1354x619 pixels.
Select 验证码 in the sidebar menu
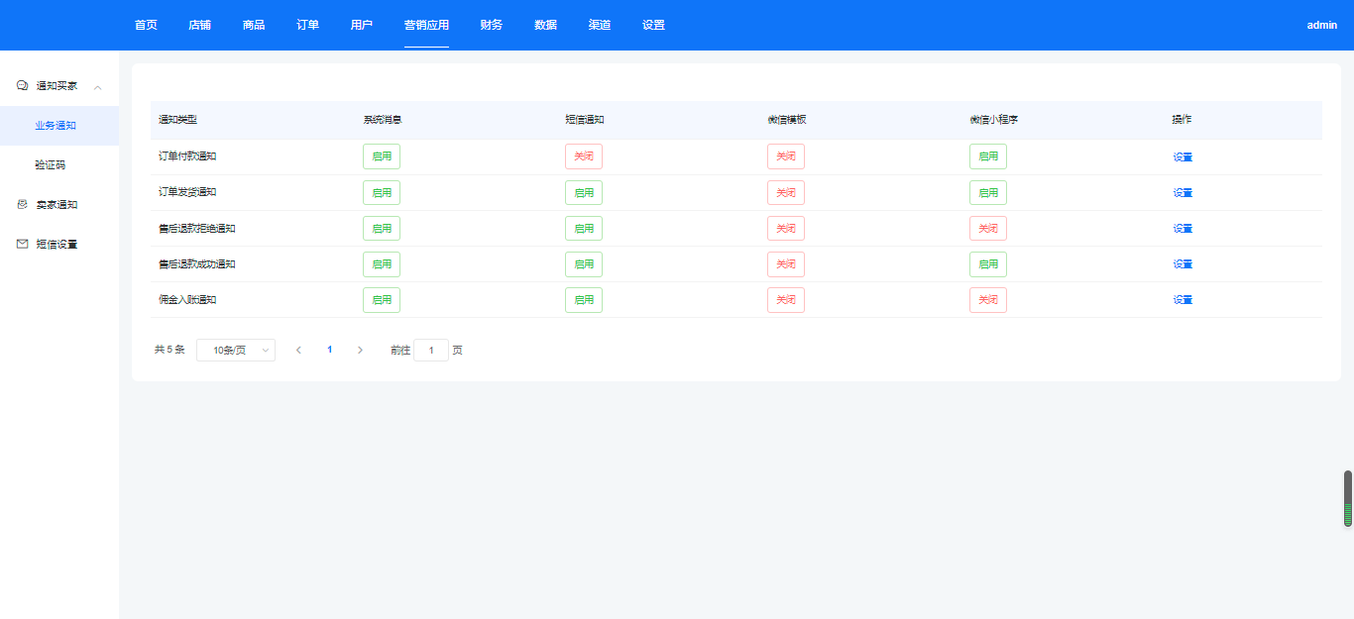tap(50, 165)
